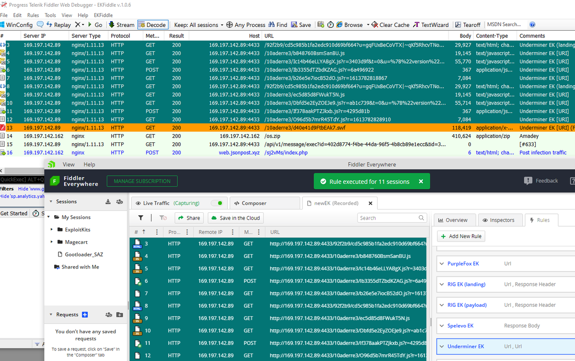Click the Add New Rule button
Image resolution: width=575 pixels, height=361 pixels.
click(460, 236)
